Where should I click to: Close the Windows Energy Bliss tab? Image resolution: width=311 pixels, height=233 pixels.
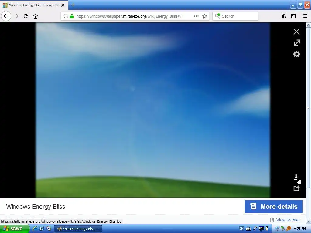pyautogui.click(x=63, y=5)
